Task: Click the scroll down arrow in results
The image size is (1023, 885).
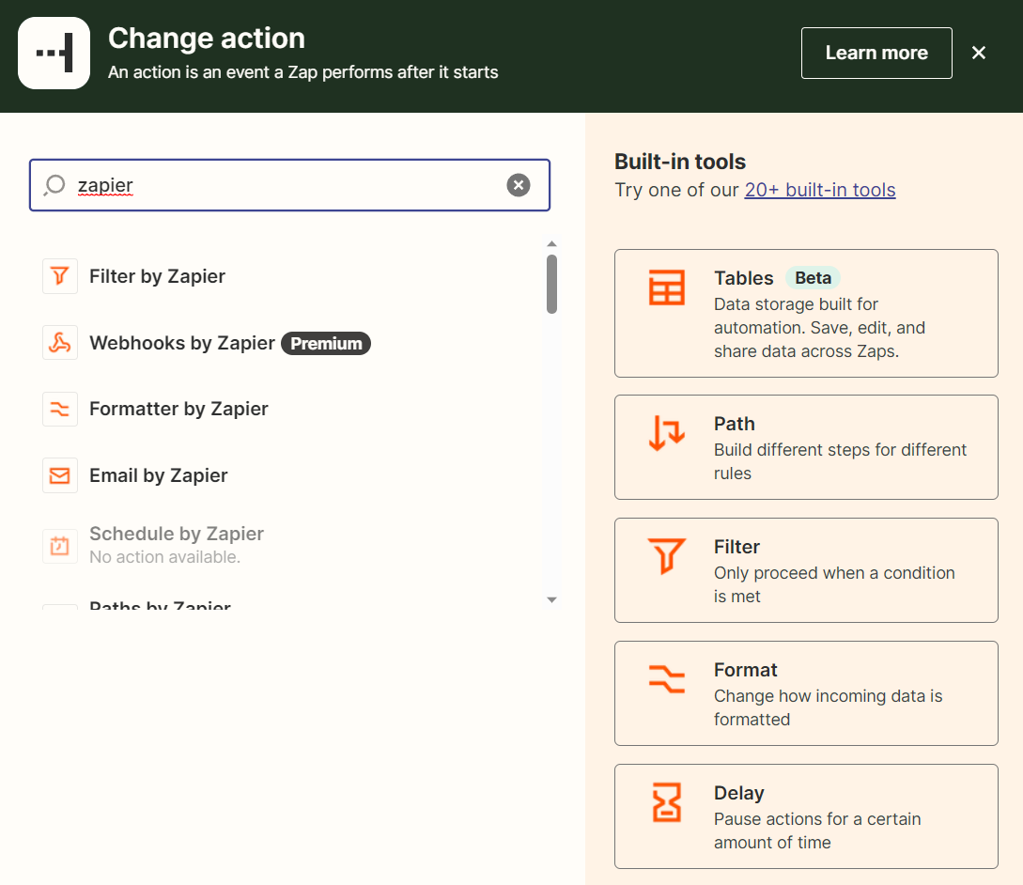Action: (552, 599)
